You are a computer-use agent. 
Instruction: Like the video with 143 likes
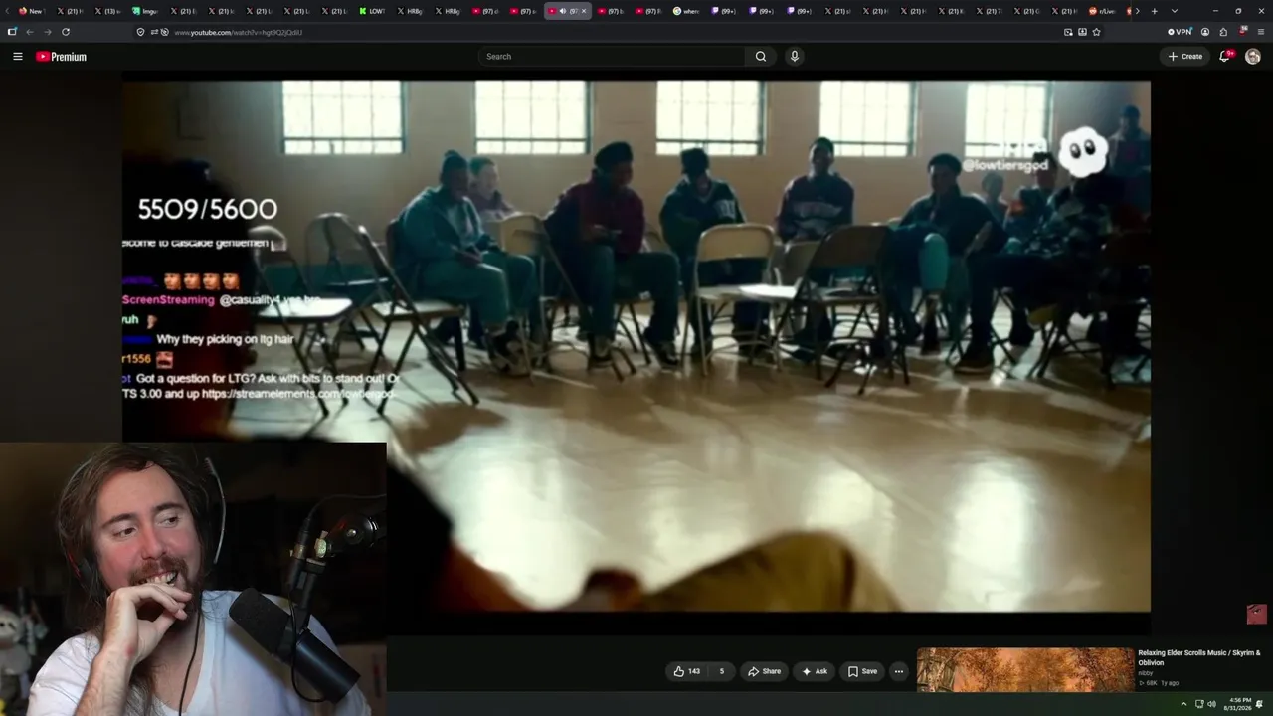point(687,671)
